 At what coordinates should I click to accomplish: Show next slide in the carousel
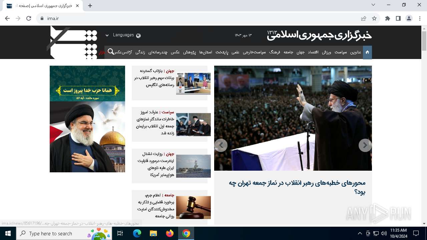point(365,145)
